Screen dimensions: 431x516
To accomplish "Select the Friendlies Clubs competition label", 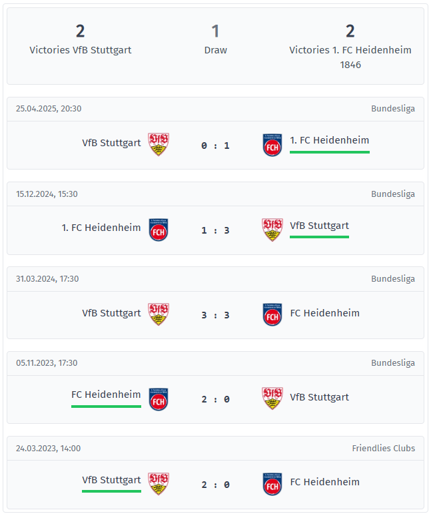I will (383, 449).
